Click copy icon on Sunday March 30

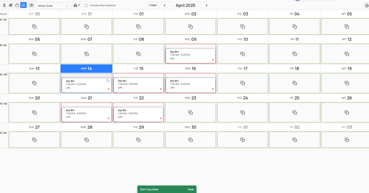[34, 27]
